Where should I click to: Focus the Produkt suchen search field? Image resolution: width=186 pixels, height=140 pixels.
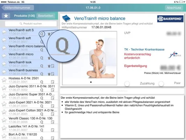click(x=31, y=23)
